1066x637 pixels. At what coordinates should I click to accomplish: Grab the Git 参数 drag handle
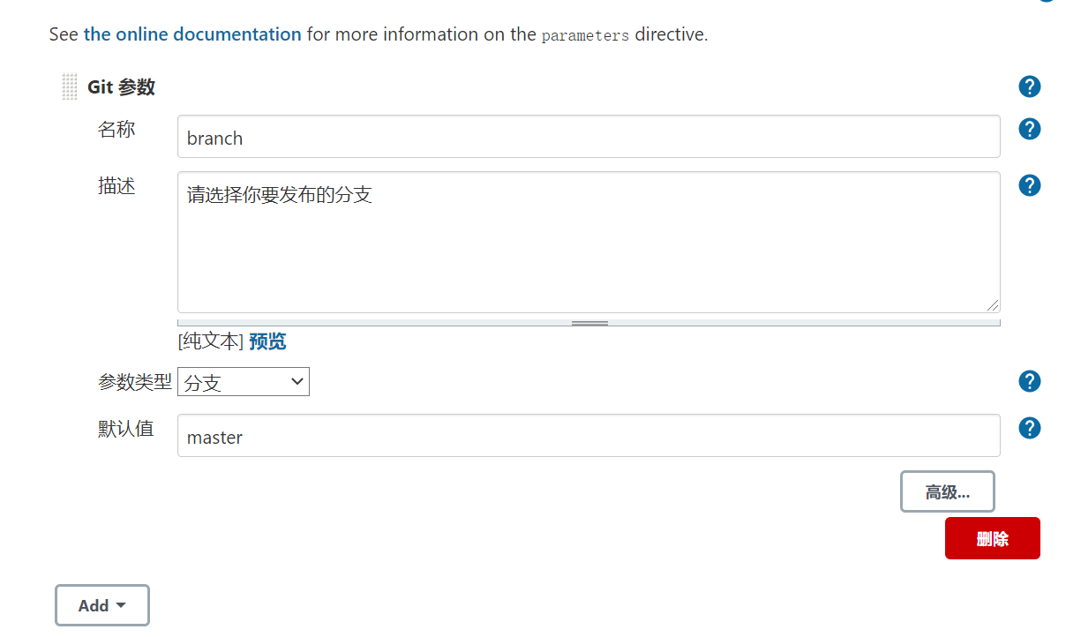[70, 87]
